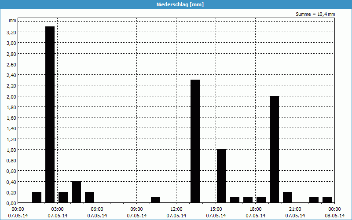Image resolution: width=352 pixels, height=220 pixels.
Task: Select the tallest bar reaching 3,30 mm
Action: 50,114
